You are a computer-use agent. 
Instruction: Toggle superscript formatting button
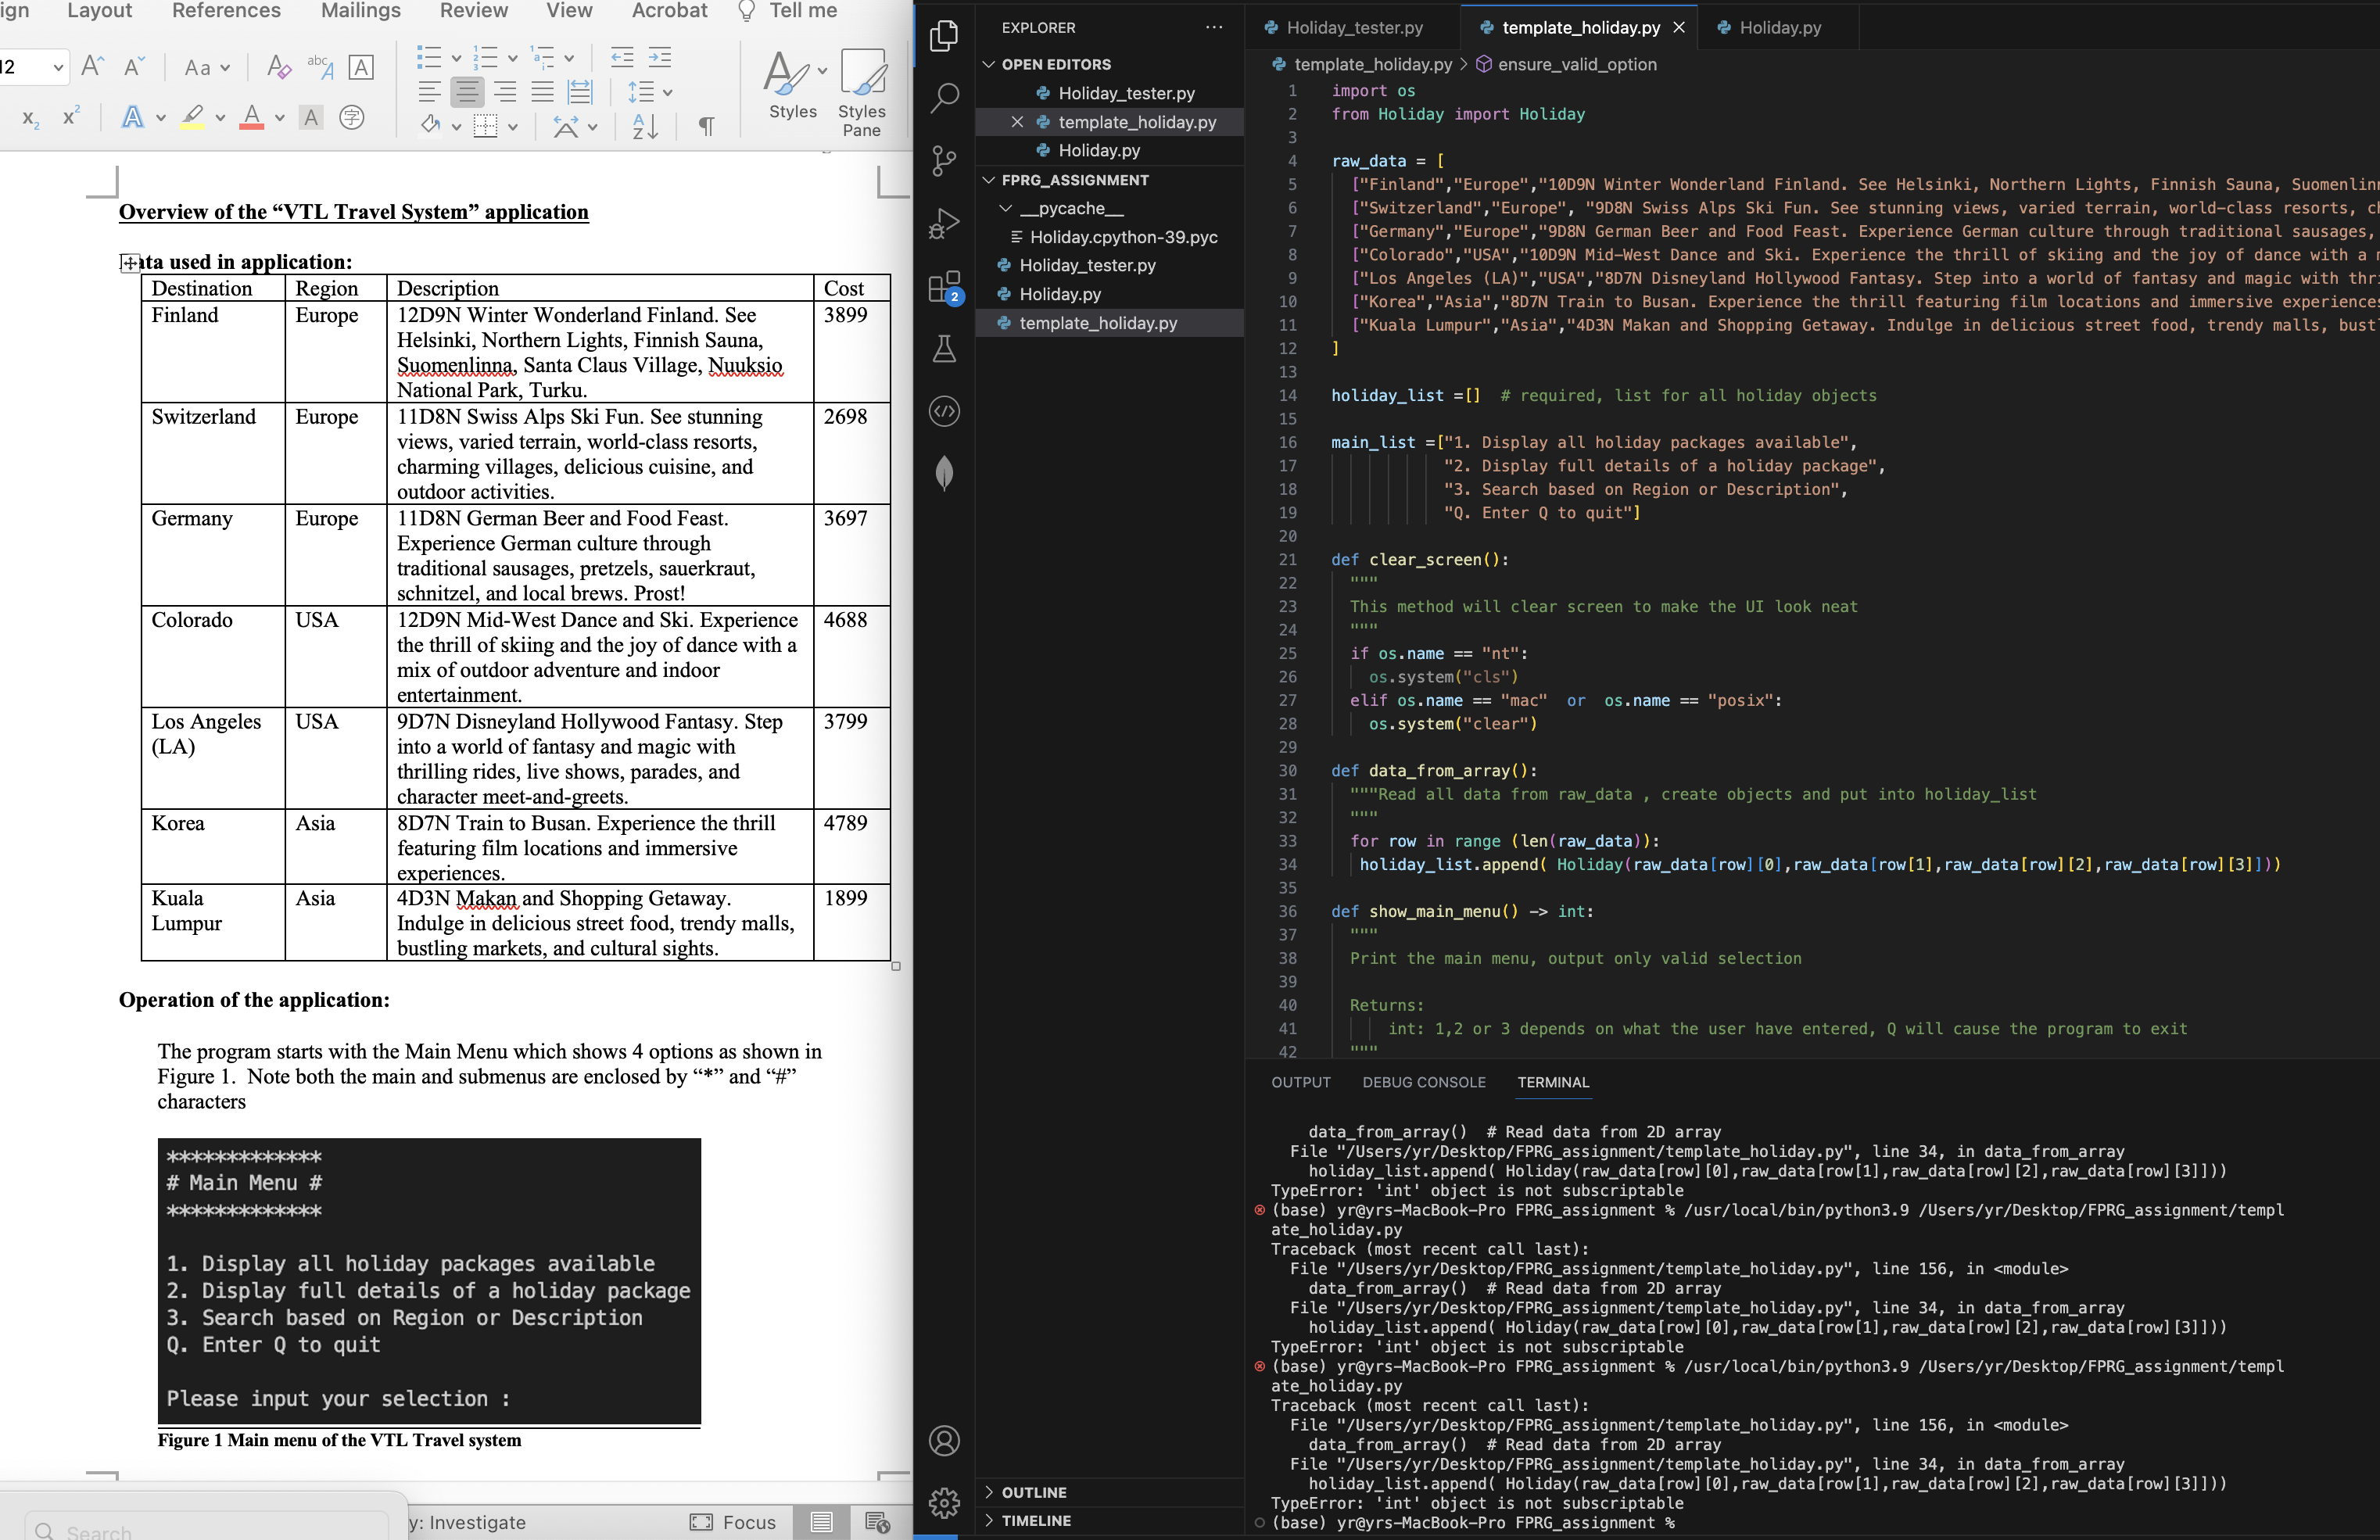[x=71, y=117]
